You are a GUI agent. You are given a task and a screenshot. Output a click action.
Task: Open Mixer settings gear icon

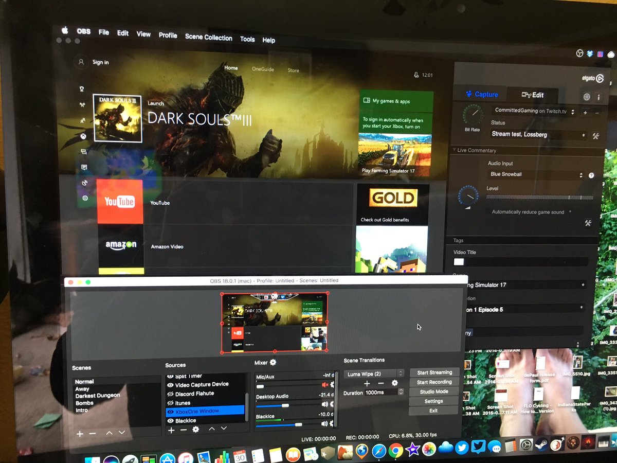(x=273, y=363)
